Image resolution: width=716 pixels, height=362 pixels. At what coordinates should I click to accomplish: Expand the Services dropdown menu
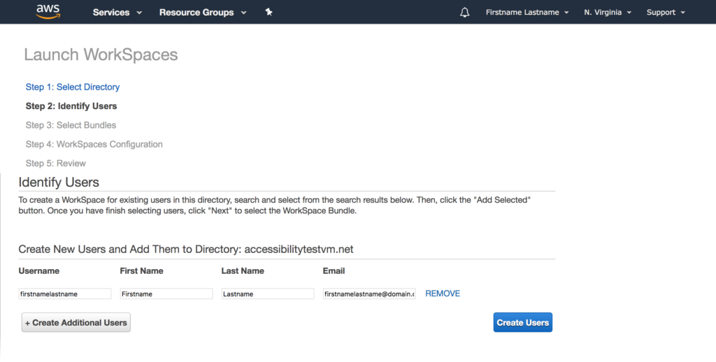(117, 13)
